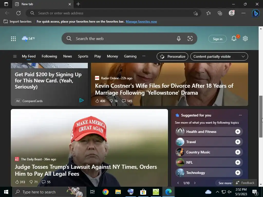The width and height of the screenshot is (263, 197).
Task: Start voice search with microphone icon
Action: 179,39
